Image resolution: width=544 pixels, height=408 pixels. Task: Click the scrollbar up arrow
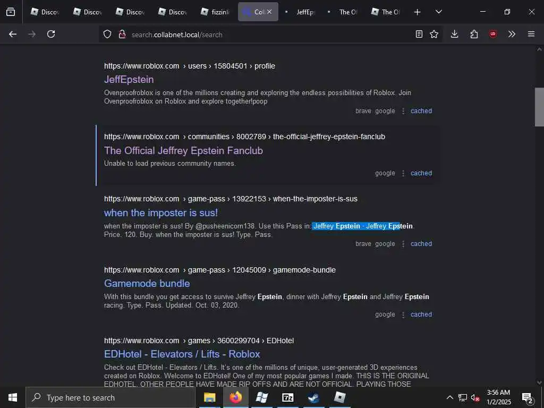tap(539, 49)
